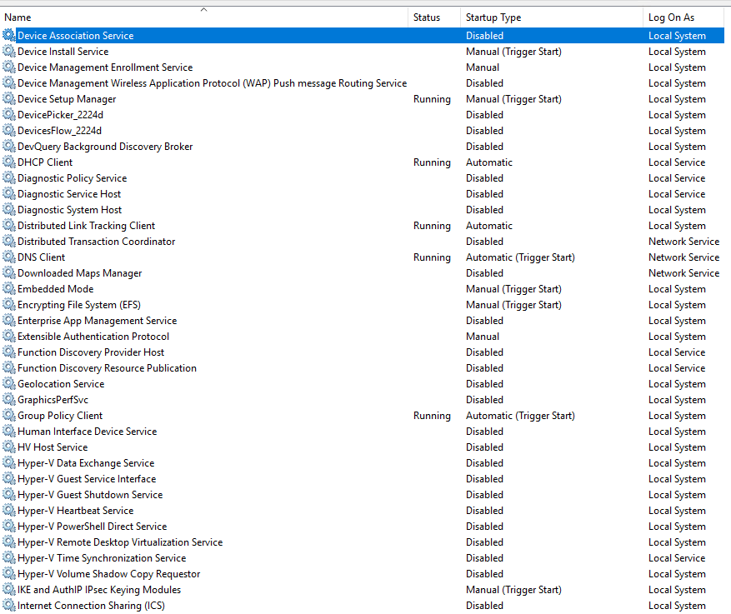Click the Automatic startup type of DHCP Client
This screenshot has width=731, height=614.
[489, 162]
